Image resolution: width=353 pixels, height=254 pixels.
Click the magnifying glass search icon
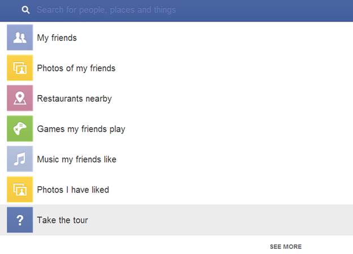pyautogui.click(x=25, y=10)
